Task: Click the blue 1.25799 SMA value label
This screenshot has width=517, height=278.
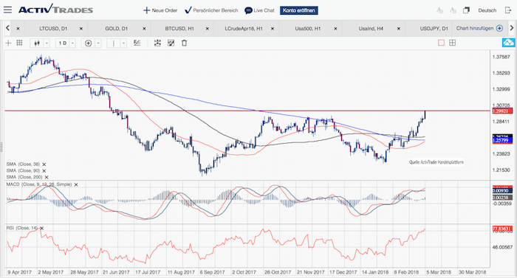Action: click(x=502, y=141)
